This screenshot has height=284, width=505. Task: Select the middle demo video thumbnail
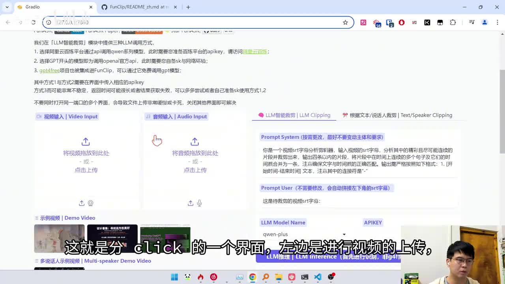[x=112, y=238]
